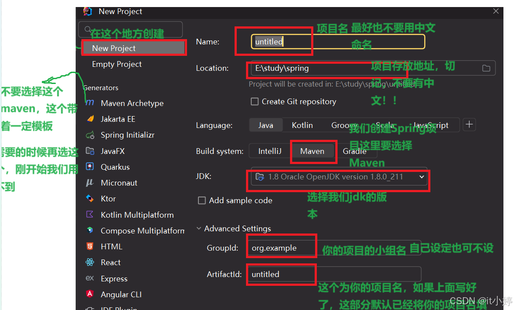Click the GroupId field
514x310 pixels.
pos(334,248)
